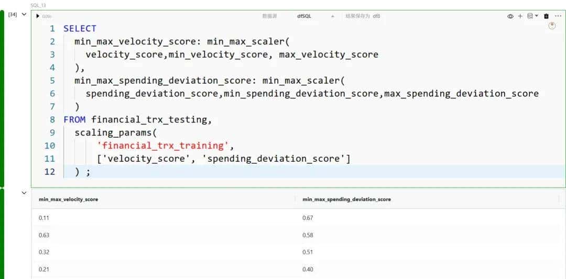Viewport: 566px width, 279px height.
Task: Add a new cell with plus icon
Action: [520, 16]
